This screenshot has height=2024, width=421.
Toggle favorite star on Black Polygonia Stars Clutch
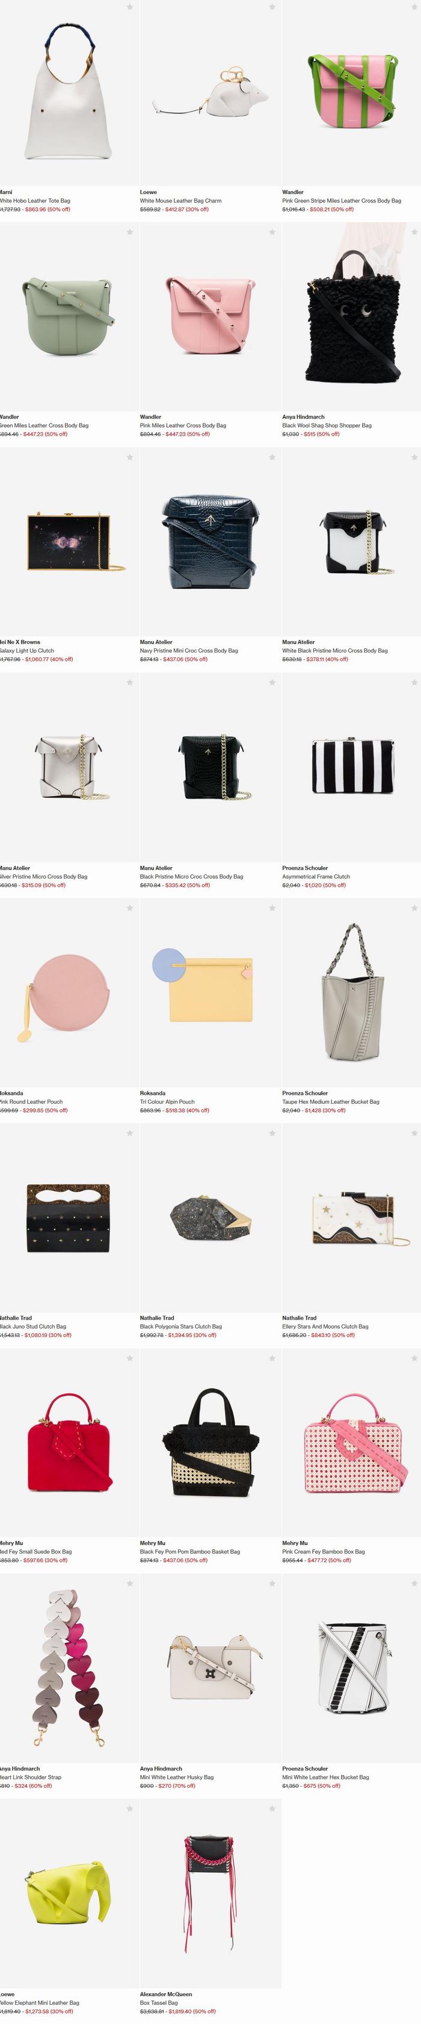pos(272,1133)
